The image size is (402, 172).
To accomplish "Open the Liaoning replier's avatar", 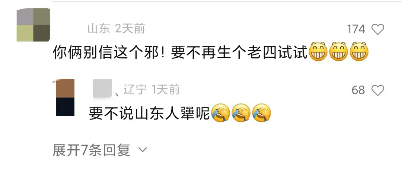I will point(65,98).
